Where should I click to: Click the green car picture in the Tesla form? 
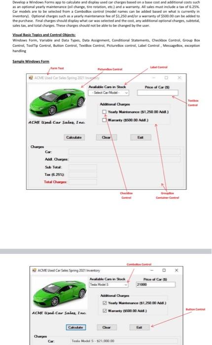tap(60, 293)
